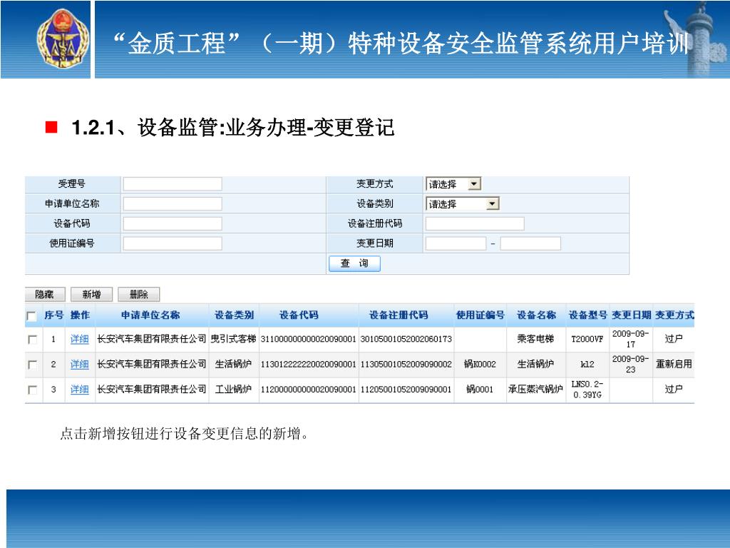Click the 变更日期 end date field

point(530,243)
